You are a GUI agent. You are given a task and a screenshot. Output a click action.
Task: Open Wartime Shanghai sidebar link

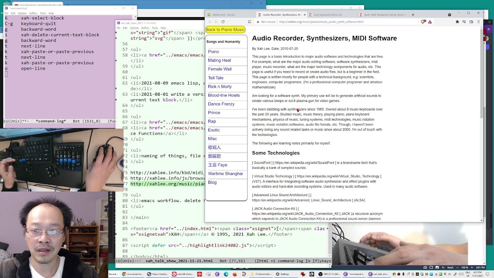(x=225, y=174)
